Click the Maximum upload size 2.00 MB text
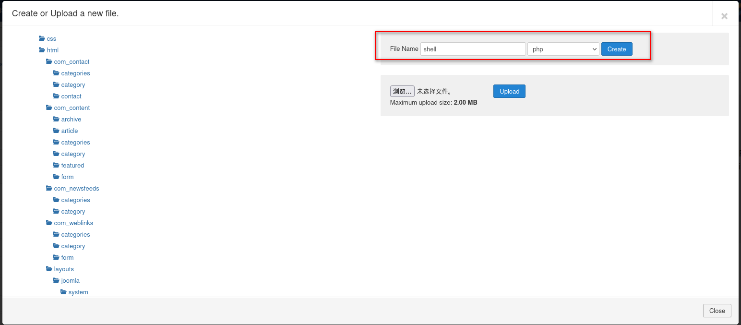The width and height of the screenshot is (741, 325). point(434,102)
